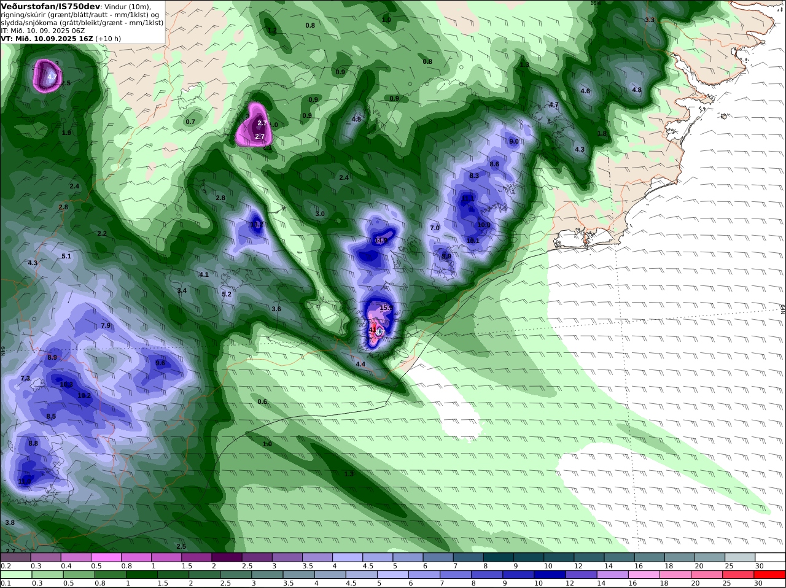Click the 10.0 precipitation value
The height and width of the screenshot is (588, 786).
click(484, 225)
